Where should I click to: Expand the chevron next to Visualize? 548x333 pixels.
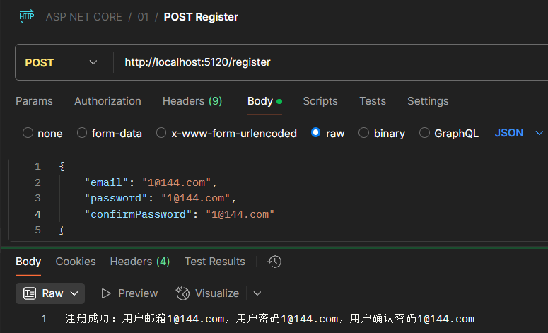(x=257, y=293)
